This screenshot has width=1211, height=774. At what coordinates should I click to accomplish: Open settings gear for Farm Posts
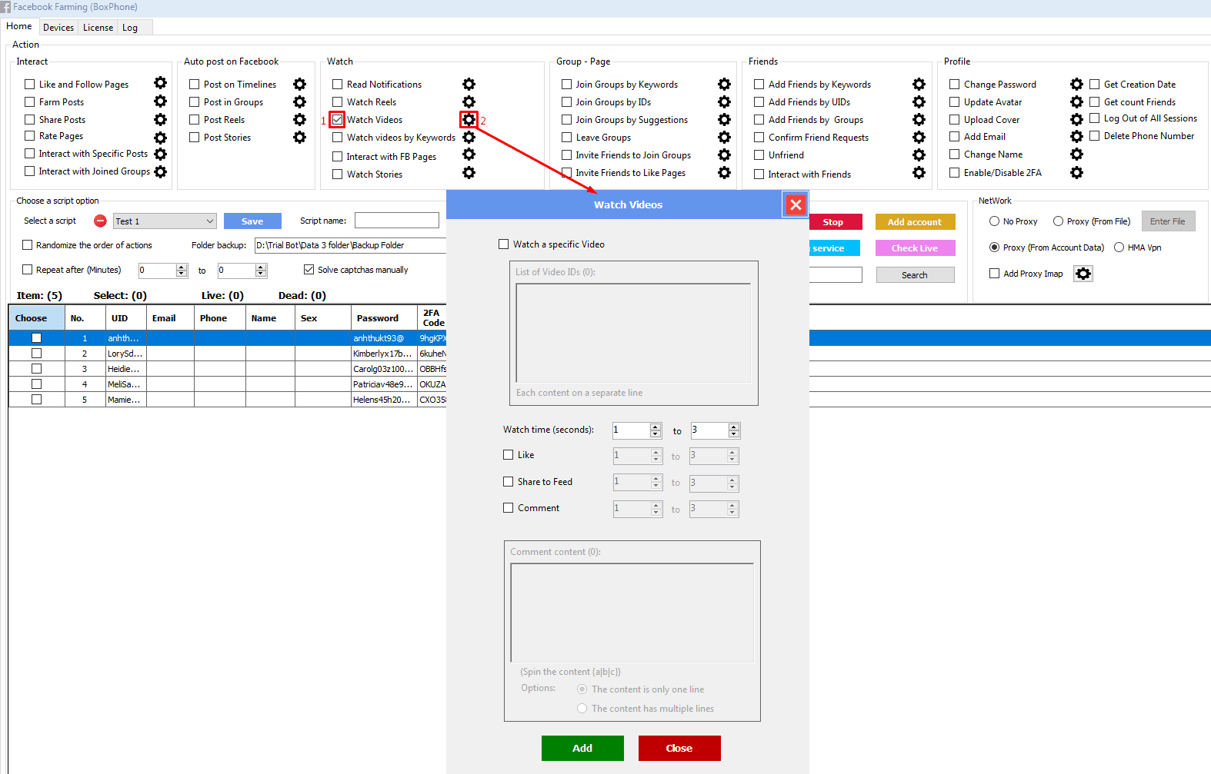(x=160, y=101)
